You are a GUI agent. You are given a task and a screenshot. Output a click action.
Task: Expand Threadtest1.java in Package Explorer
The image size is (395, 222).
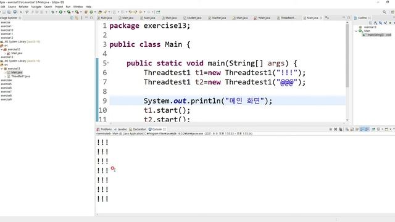(x=5, y=76)
